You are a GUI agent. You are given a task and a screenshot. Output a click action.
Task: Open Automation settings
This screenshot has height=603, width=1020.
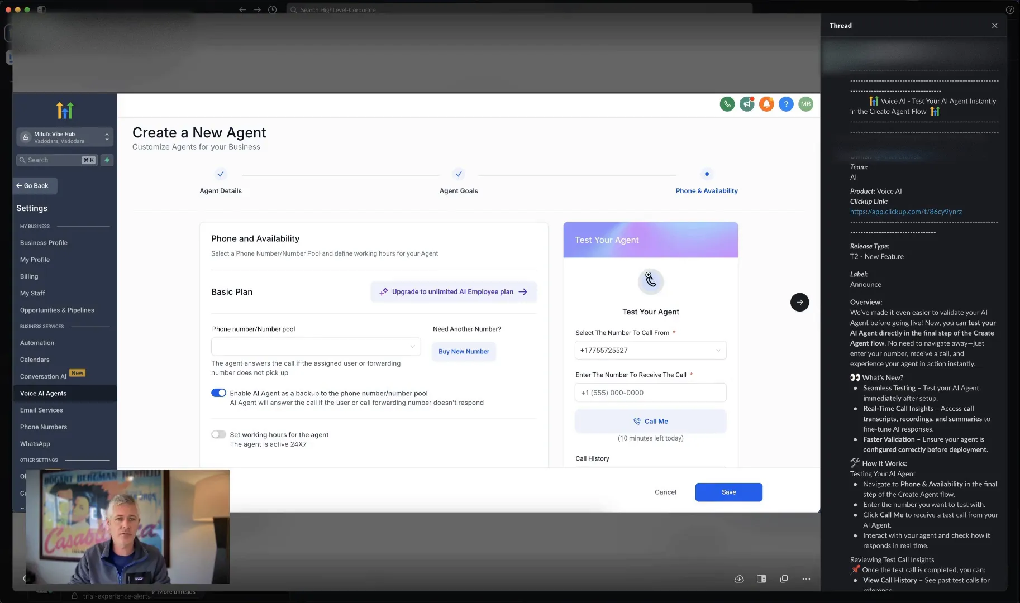click(37, 343)
